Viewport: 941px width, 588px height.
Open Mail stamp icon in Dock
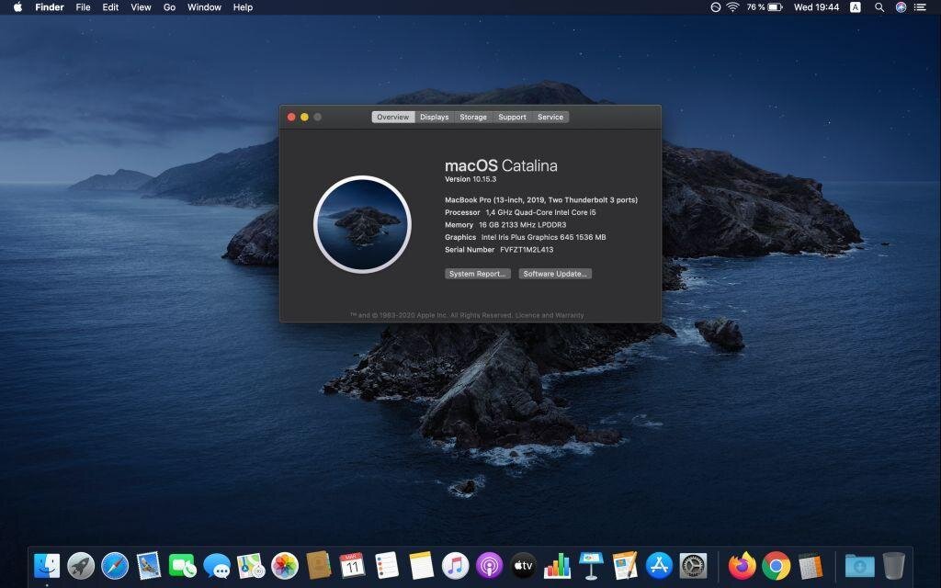[149, 566]
